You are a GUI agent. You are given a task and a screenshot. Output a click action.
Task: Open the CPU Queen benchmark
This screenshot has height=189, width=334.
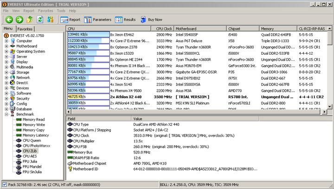tap(32, 140)
